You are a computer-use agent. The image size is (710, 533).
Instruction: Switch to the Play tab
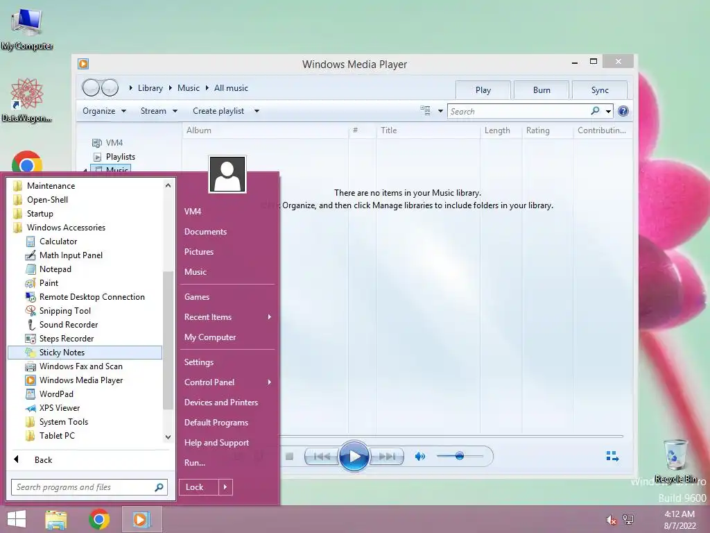[x=483, y=90]
